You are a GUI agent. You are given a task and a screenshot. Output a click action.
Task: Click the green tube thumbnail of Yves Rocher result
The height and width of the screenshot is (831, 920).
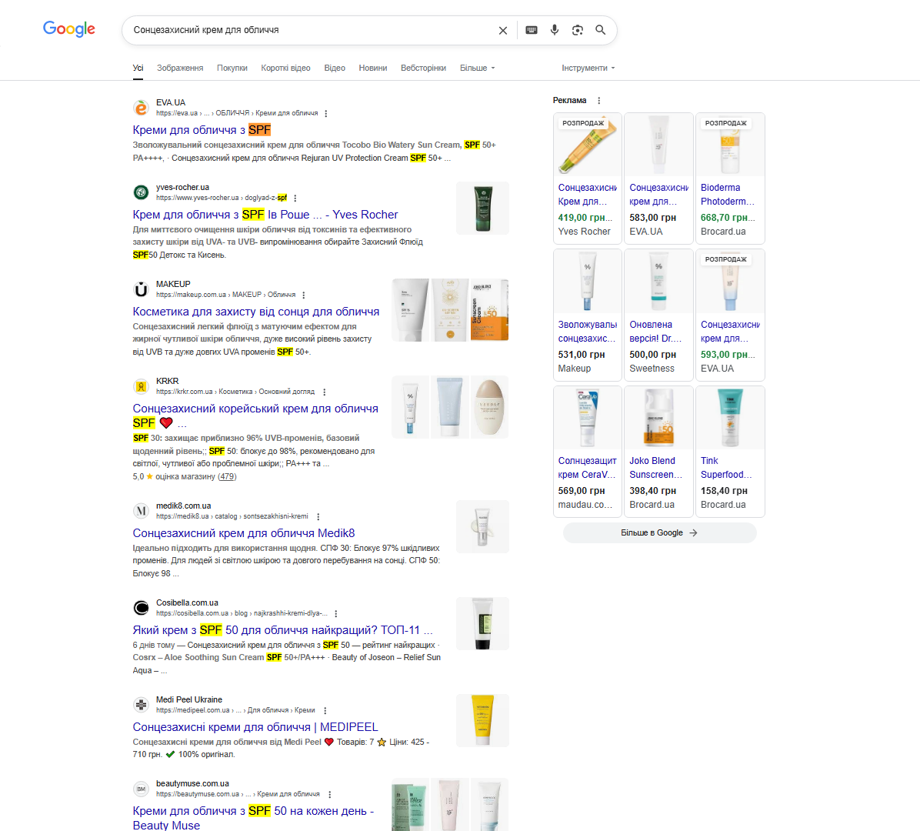coord(483,209)
